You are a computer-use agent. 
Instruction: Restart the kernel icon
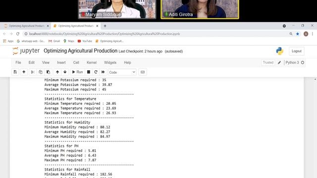[96, 72]
